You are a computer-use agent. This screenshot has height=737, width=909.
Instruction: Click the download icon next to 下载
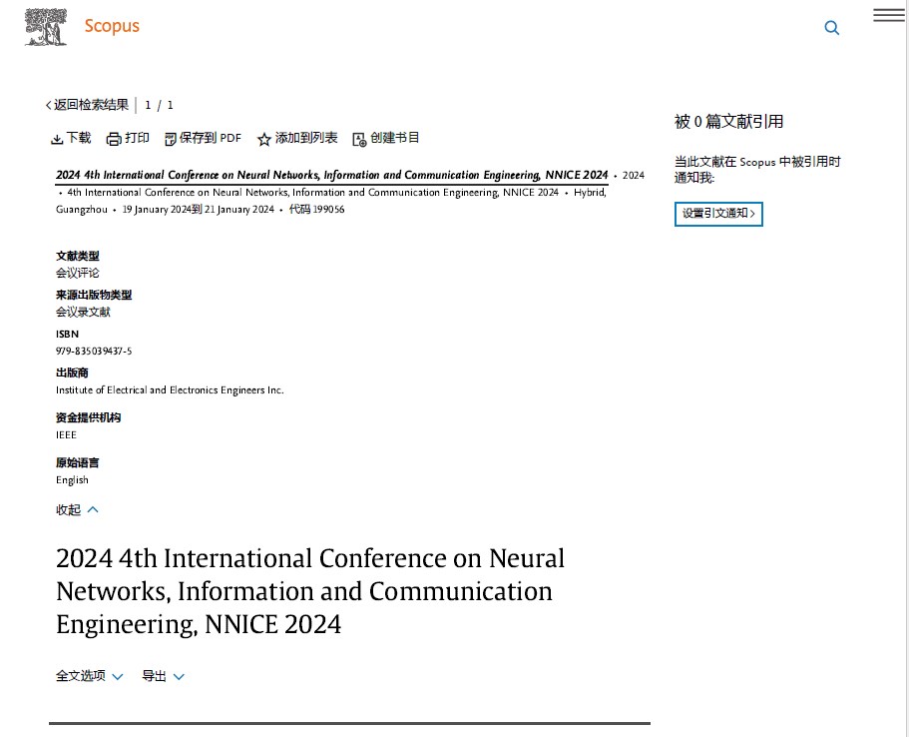pyautogui.click(x=57, y=139)
